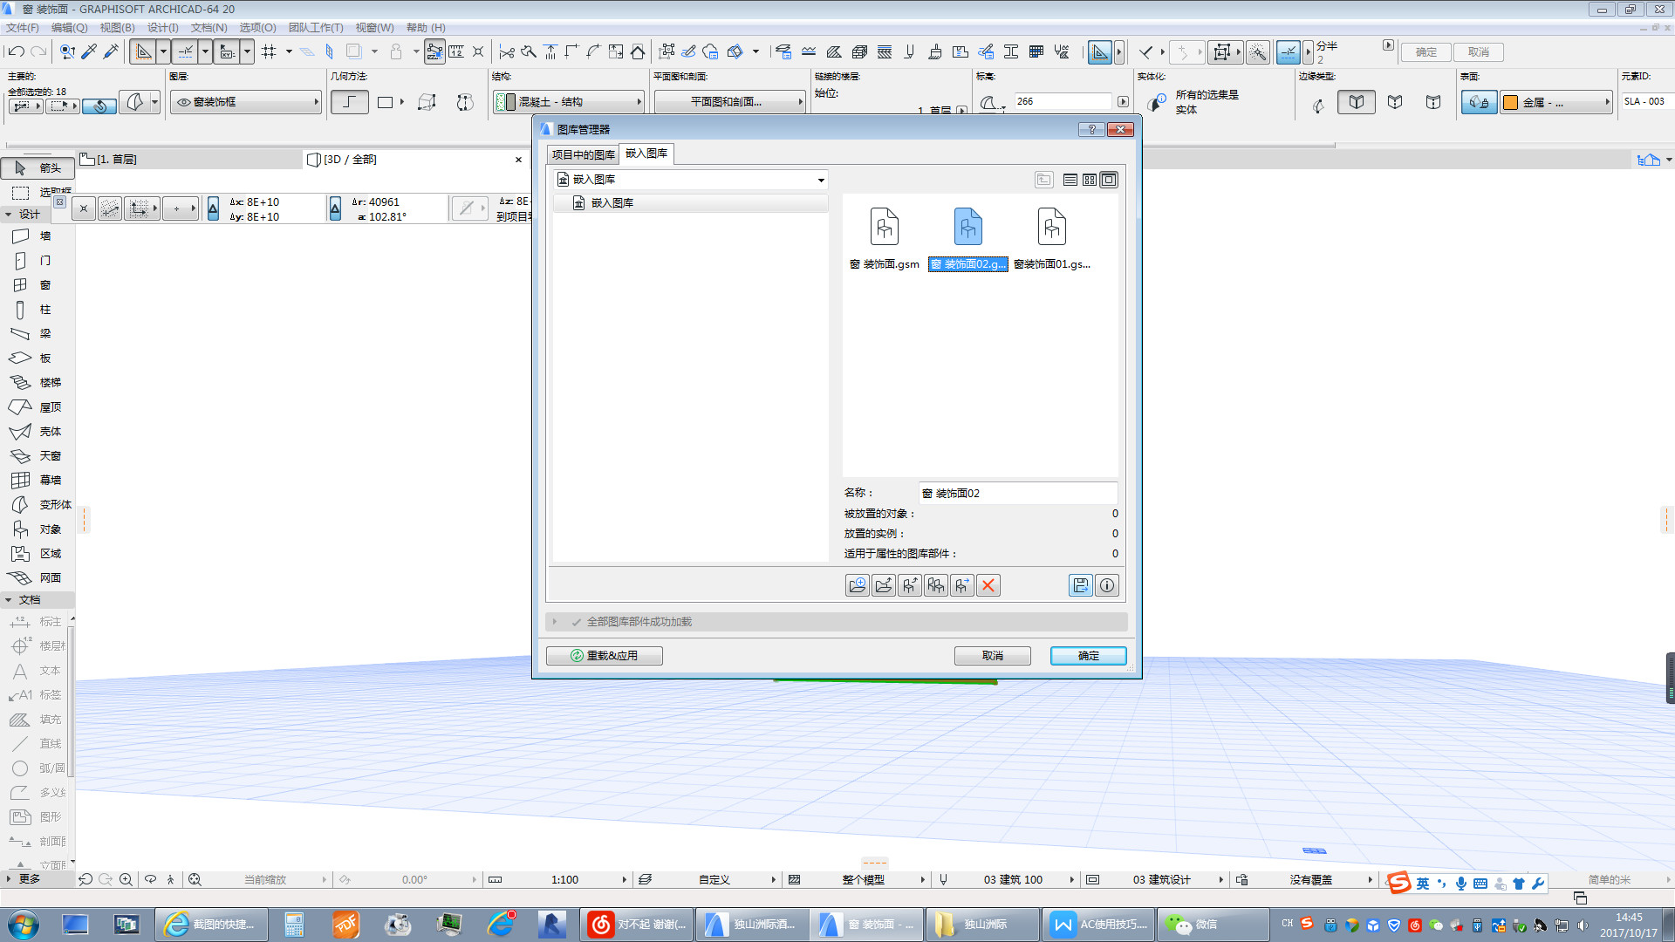The width and height of the screenshot is (1675, 942).
Task: Click 确定 in library manager dialog
Action: coord(1089,656)
